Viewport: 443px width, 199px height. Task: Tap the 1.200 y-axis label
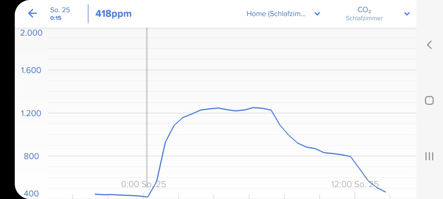[x=31, y=113]
